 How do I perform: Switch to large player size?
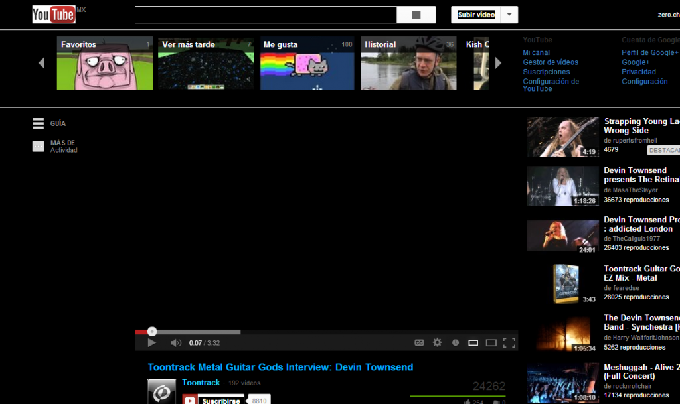click(491, 343)
